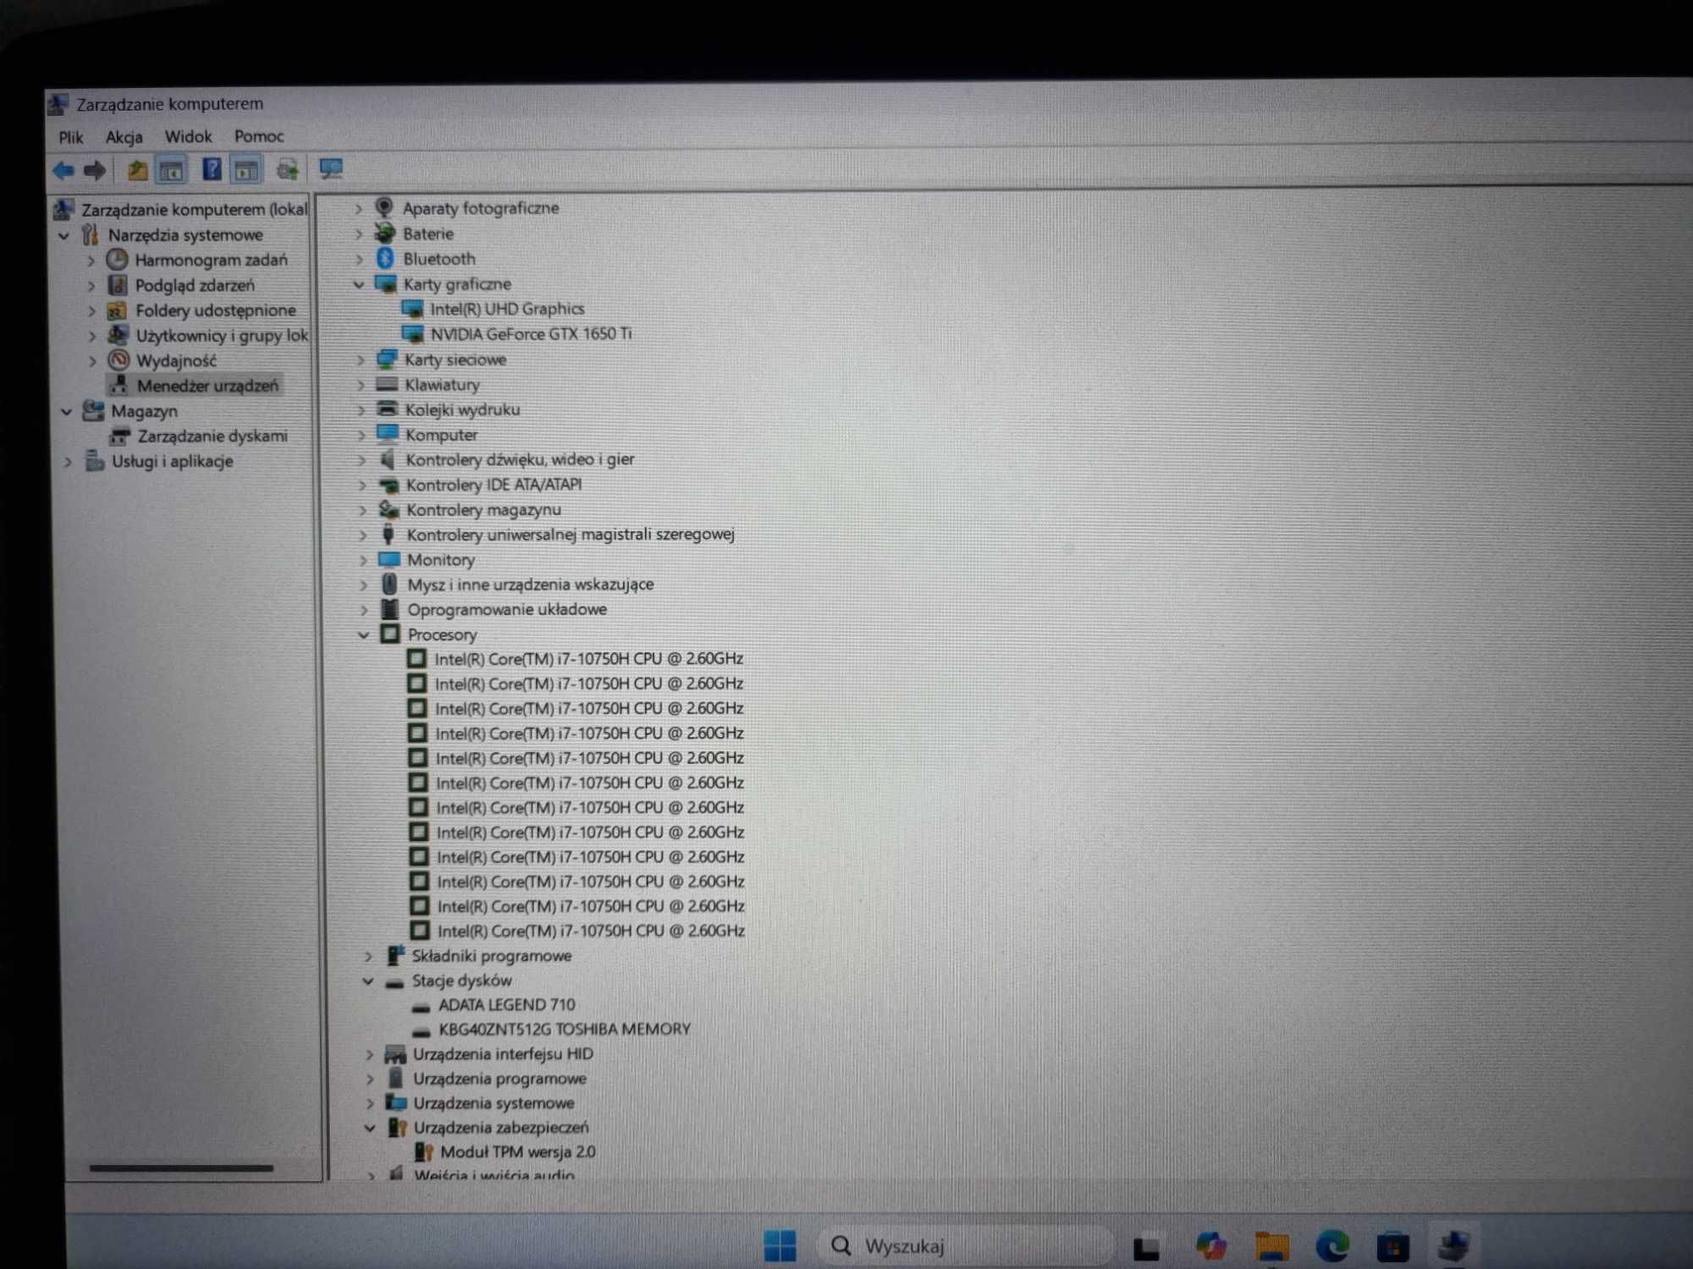Click the horizontal scrollbar in the left pane

coord(181,1168)
